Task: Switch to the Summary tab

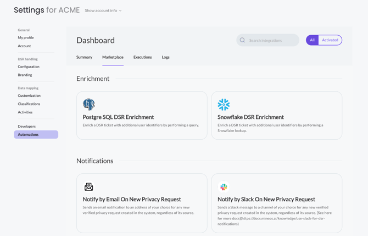Action: (84, 57)
